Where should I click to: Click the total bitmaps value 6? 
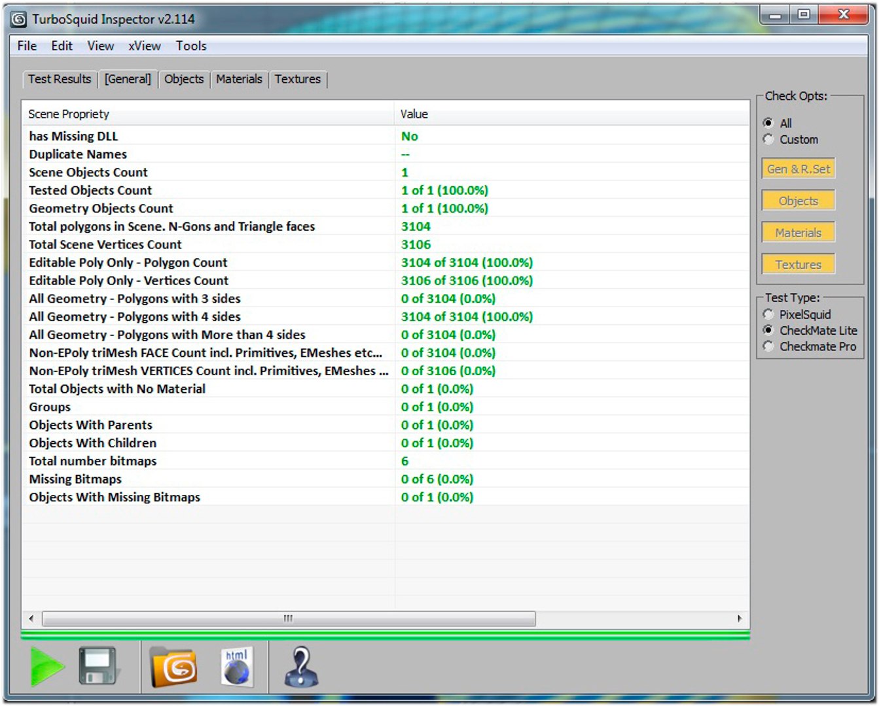tap(404, 461)
